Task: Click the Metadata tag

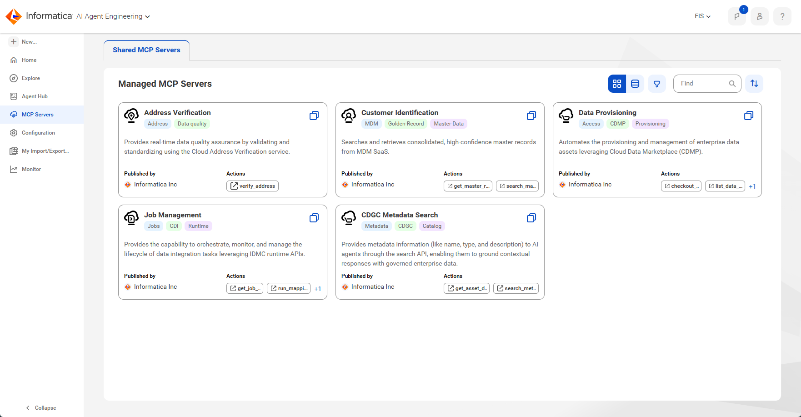Action: 376,226
